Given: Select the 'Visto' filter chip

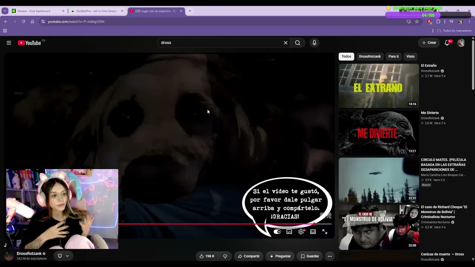Looking at the screenshot, I should tap(410, 56).
